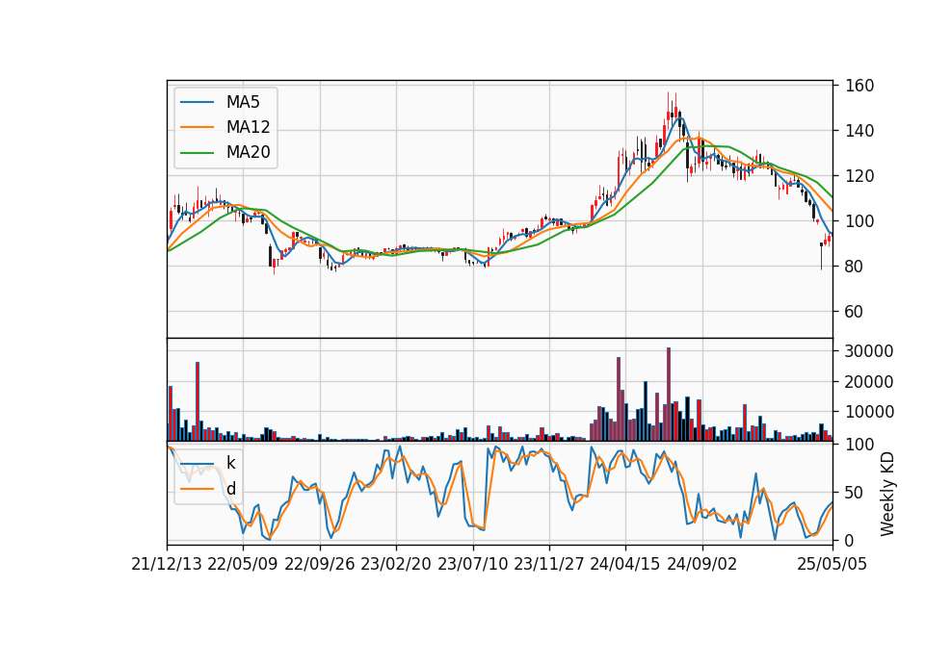
Task: Click the MA5 legend label
Action: pyautogui.click(x=243, y=102)
